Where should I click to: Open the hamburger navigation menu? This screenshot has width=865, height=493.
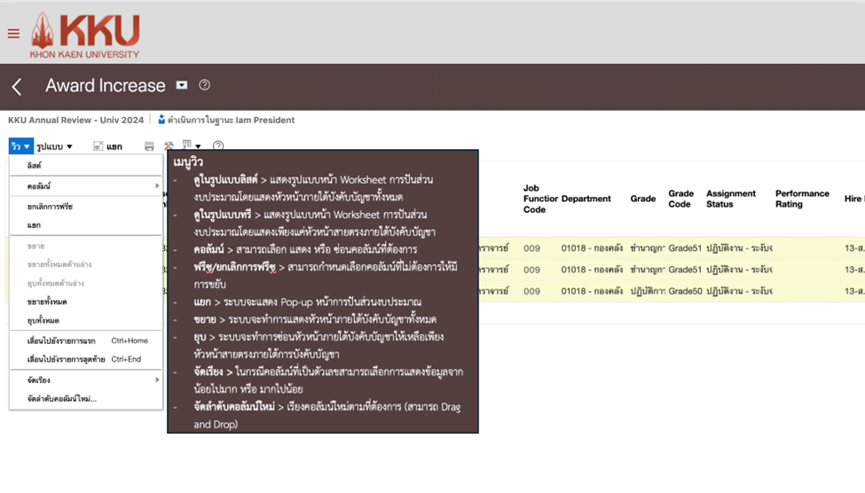[13, 34]
